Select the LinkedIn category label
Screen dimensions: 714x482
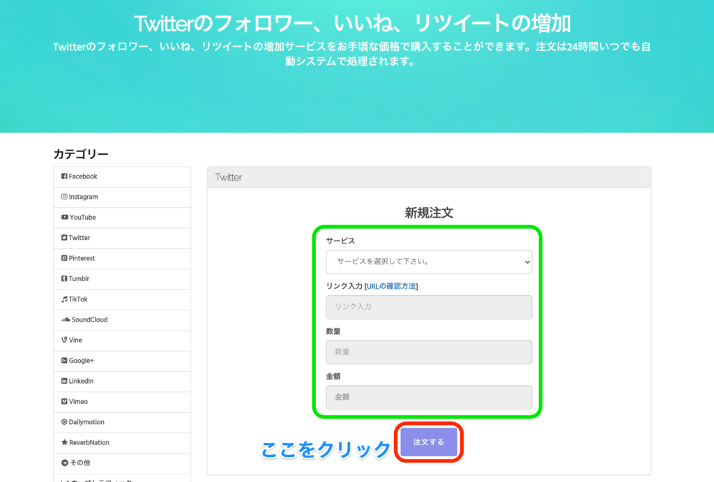click(81, 382)
